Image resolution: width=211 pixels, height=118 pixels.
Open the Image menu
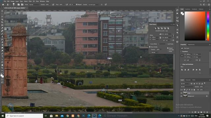tap(12, 1)
